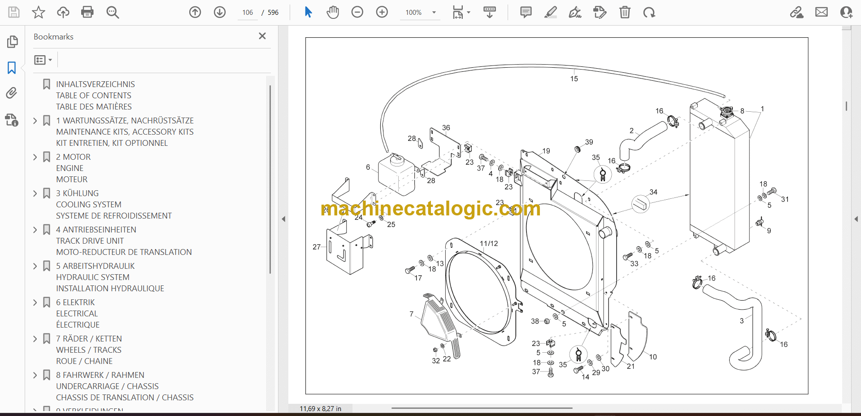The image size is (861, 416).
Task: Jump to the 1 WARTUNGSSÄTZE, NACHRÜSTSÄTZE section
Action: [x=125, y=131]
